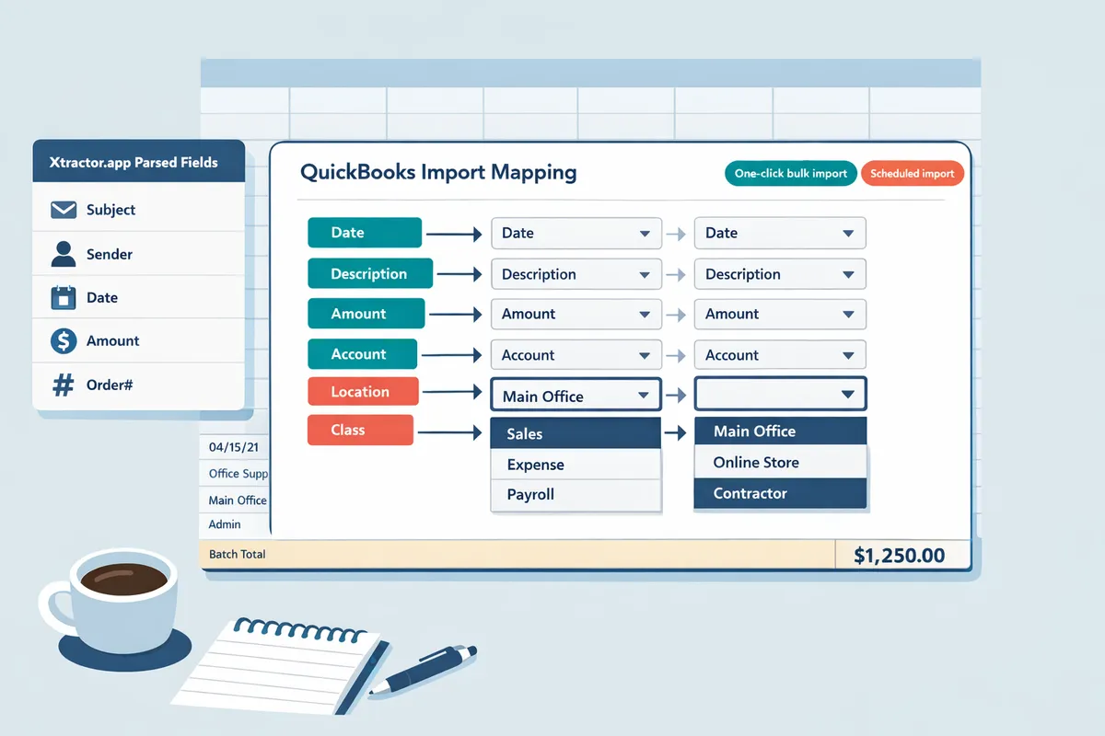
Task: Click the 04/15/21 spreadsheet cell
Action: click(x=233, y=447)
